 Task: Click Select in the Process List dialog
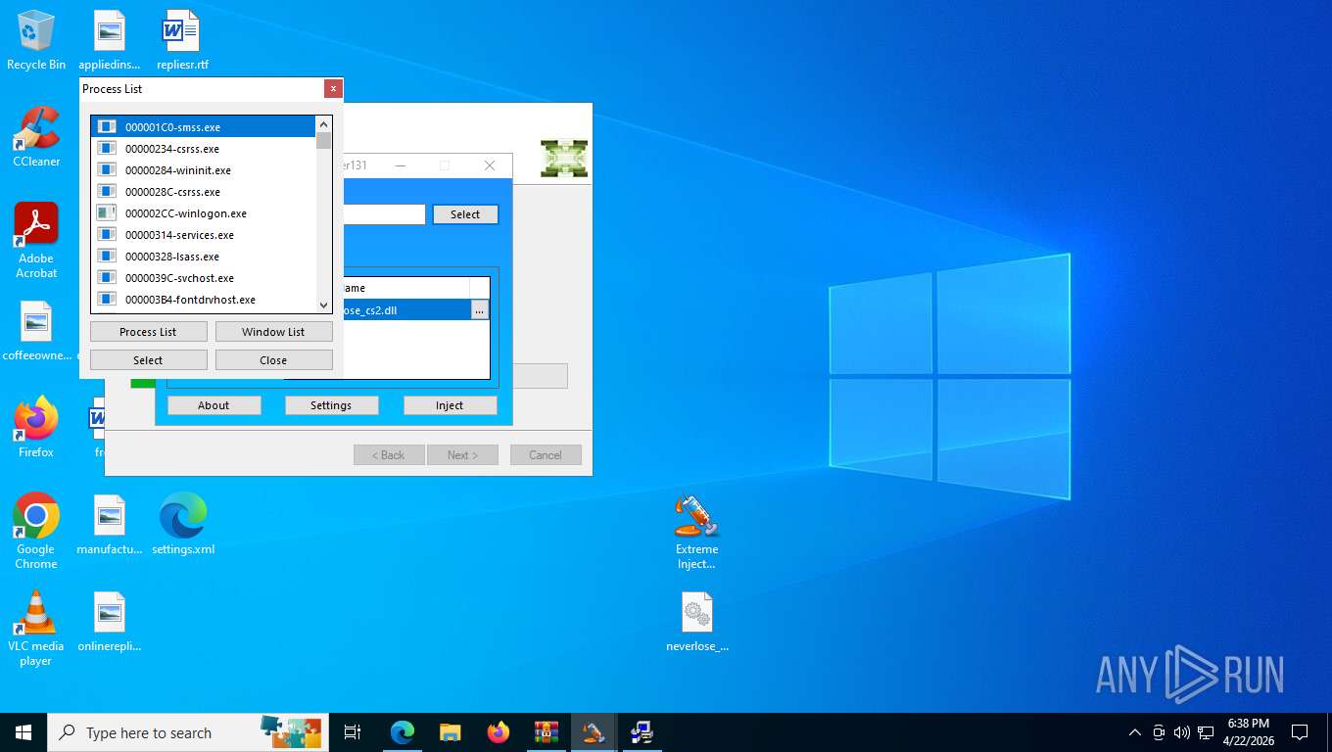148,360
